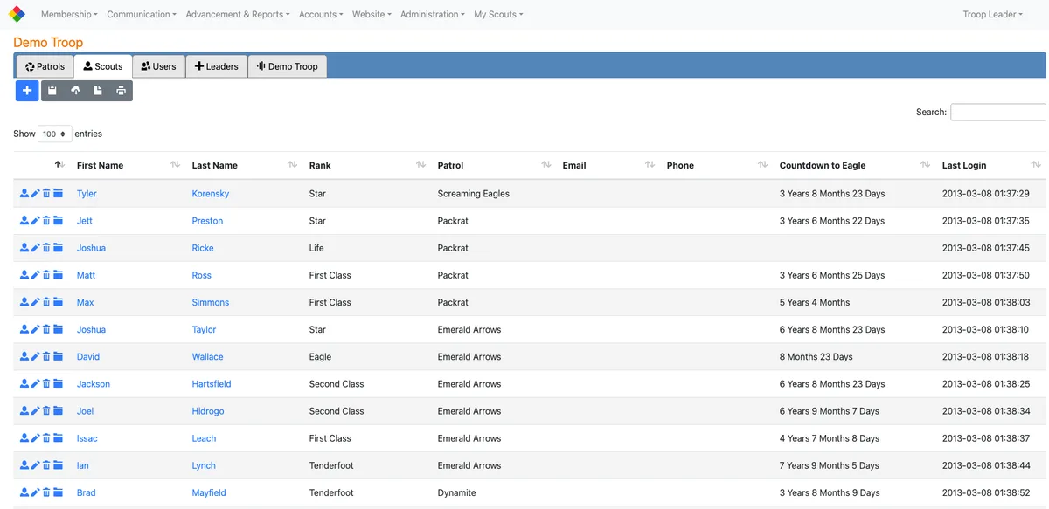Click the export file icon on toolbar
The width and height of the screenshot is (1049, 509).
[x=98, y=90]
